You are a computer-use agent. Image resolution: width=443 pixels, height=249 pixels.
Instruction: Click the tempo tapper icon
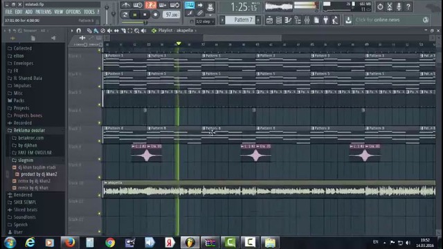[x=335, y=20]
